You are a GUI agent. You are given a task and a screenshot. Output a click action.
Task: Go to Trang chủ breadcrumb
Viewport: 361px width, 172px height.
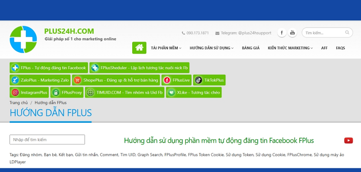(19, 102)
